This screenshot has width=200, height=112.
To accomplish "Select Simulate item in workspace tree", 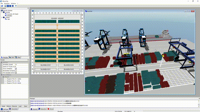I will pyautogui.click(x=10, y=16).
